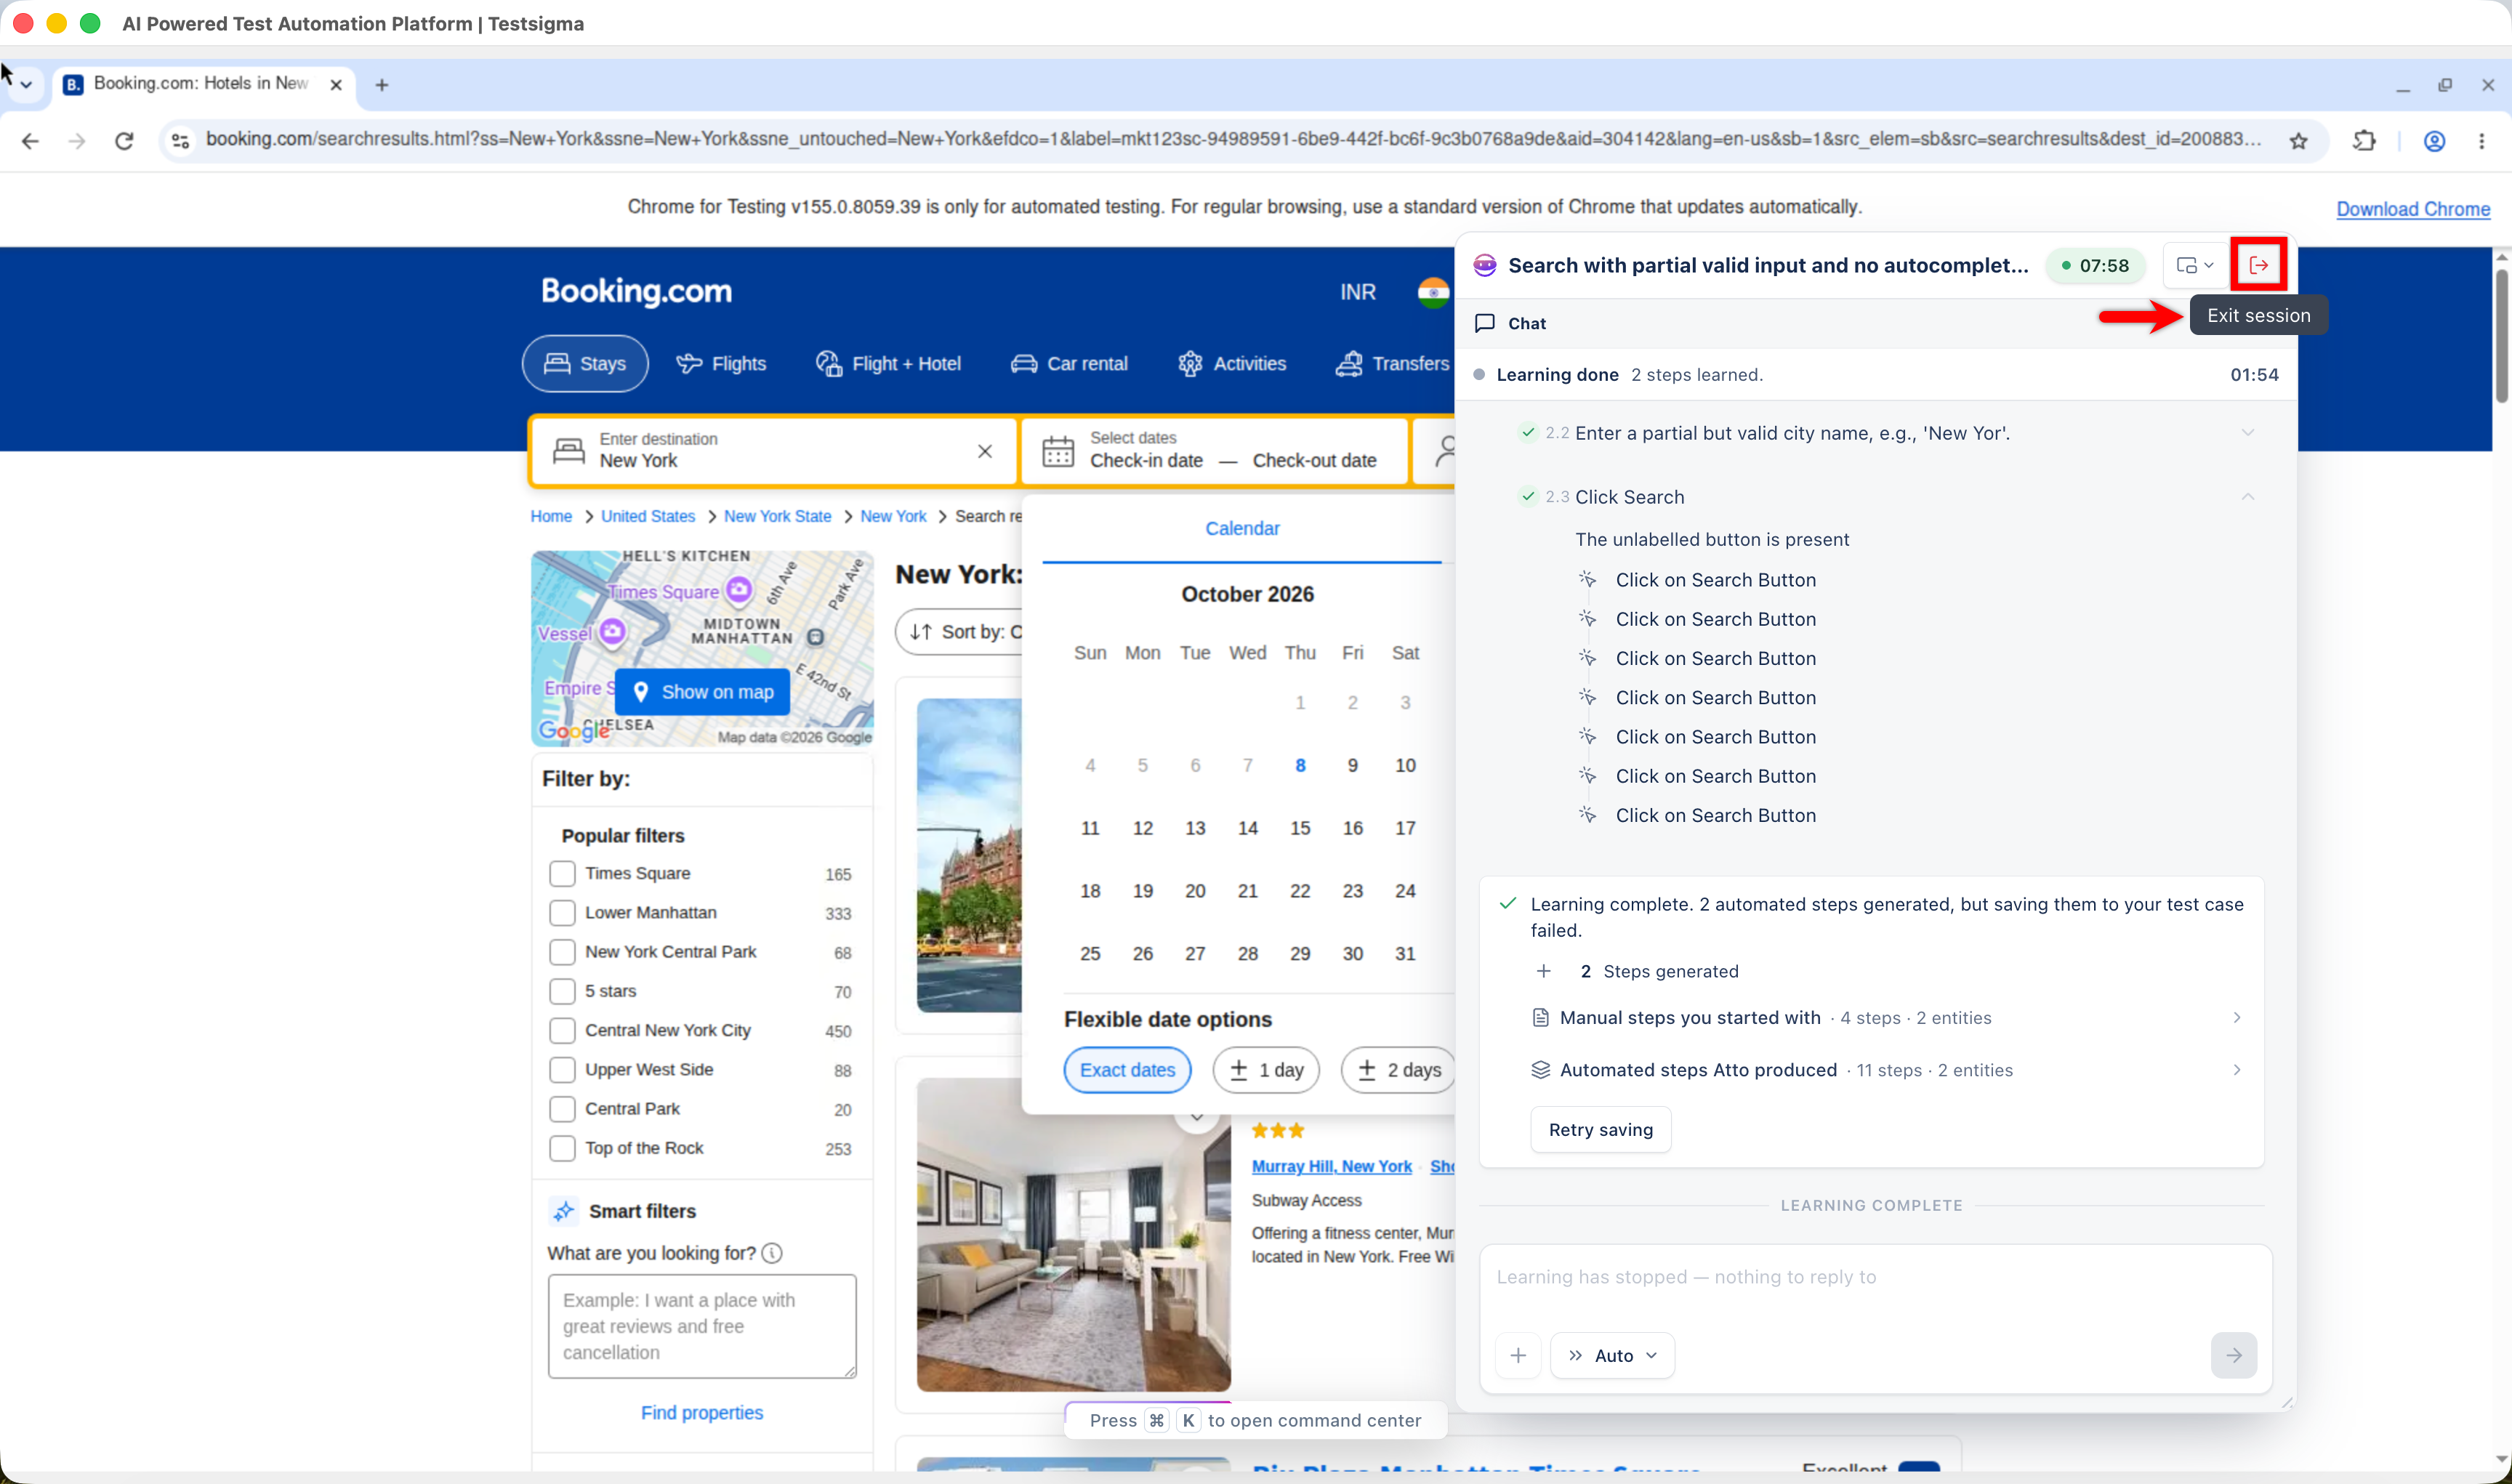Click the send arrow button in chat
The image size is (2512, 1484).
(2233, 1355)
